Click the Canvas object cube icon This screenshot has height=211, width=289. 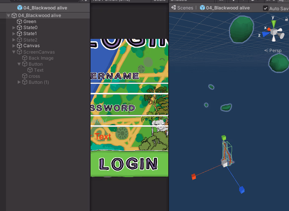coord(19,46)
